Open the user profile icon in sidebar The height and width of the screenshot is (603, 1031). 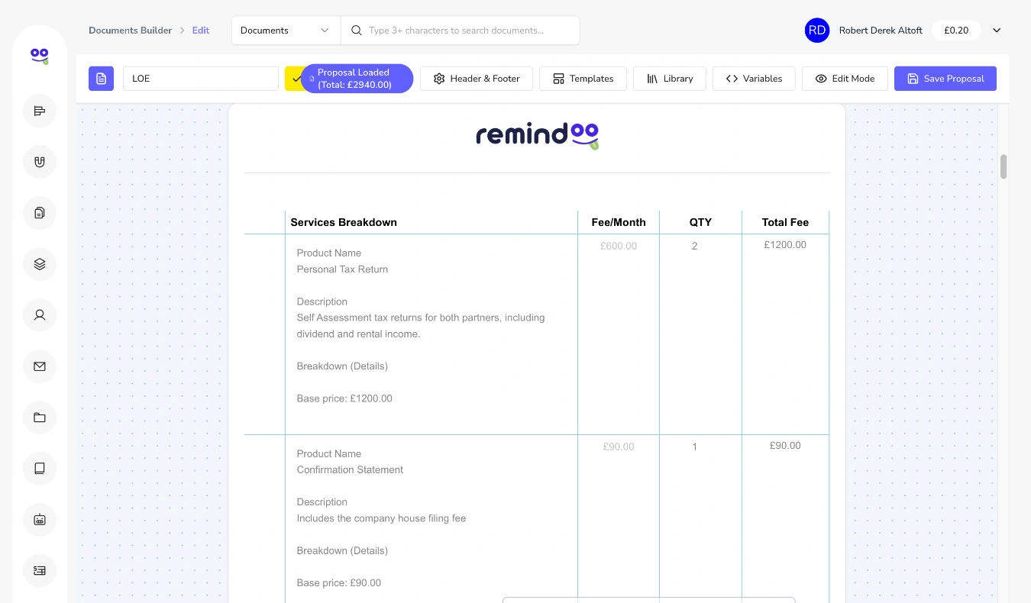[x=40, y=314]
